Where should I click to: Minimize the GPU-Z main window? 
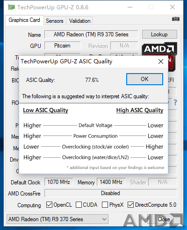[x=130, y=7]
